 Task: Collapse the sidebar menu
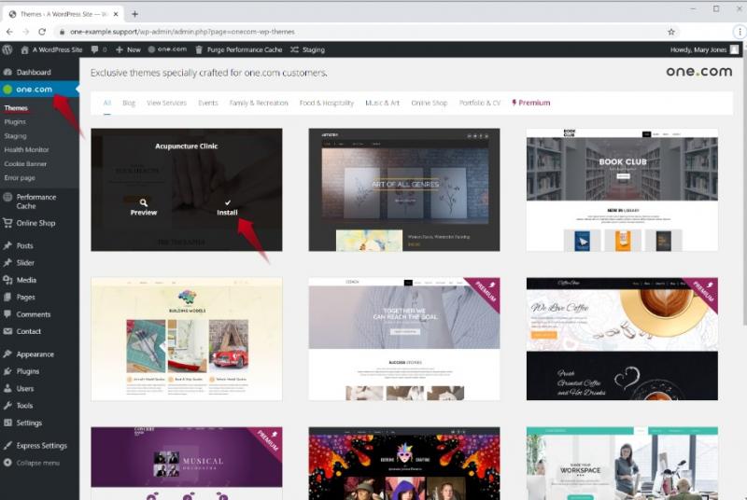click(x=32, y=463)
